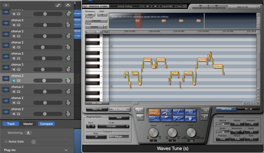
Task: Click the vibrato Rate 5.5 field
Action: click(251, 139)
